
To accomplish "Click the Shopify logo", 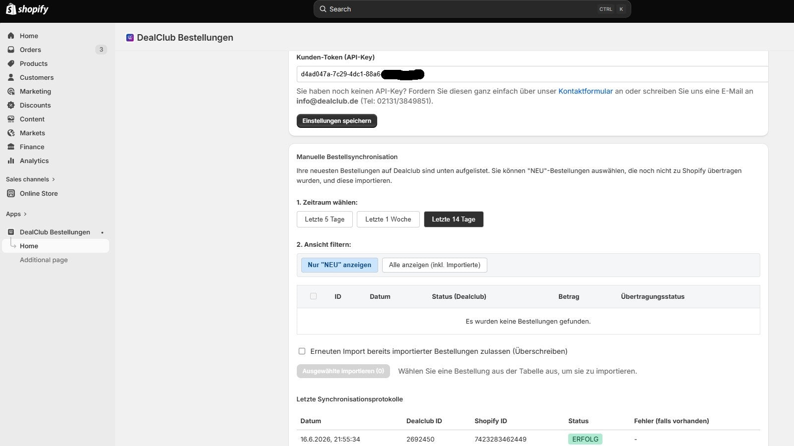I will (27, 9).
